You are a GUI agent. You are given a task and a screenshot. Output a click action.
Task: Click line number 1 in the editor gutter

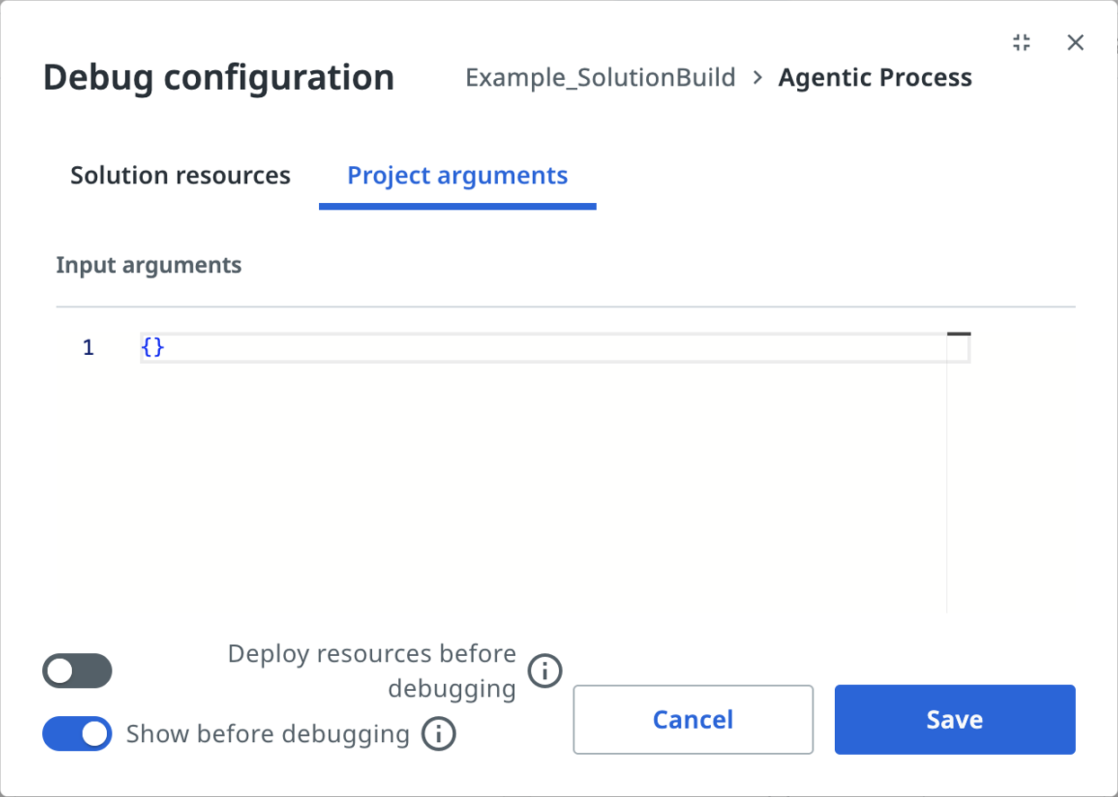pos(88,348)
